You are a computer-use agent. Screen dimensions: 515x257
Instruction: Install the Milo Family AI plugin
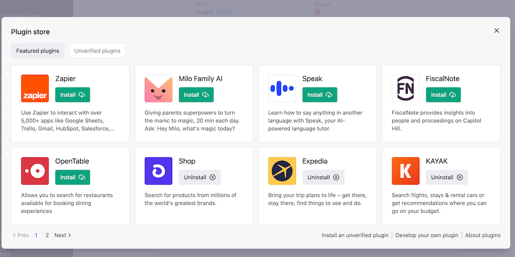(196, 95)
